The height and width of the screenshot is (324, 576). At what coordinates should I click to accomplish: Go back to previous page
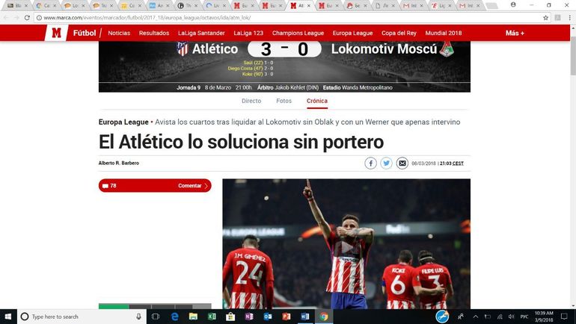tap(6, 18)
